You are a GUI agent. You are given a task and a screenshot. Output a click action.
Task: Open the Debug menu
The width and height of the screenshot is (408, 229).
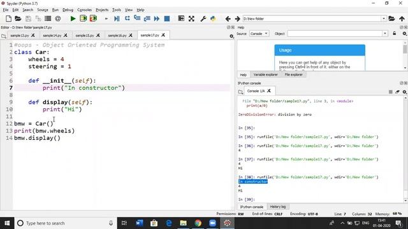point(68,10)
